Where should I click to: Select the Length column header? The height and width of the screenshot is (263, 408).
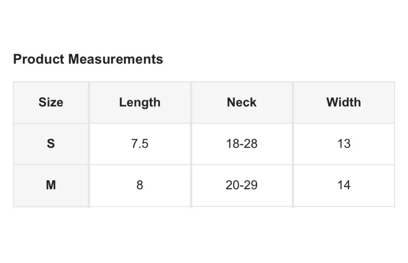click(140, 102)
